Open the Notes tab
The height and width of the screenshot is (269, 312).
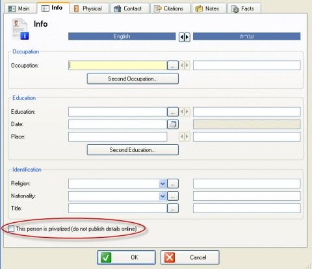209,8
